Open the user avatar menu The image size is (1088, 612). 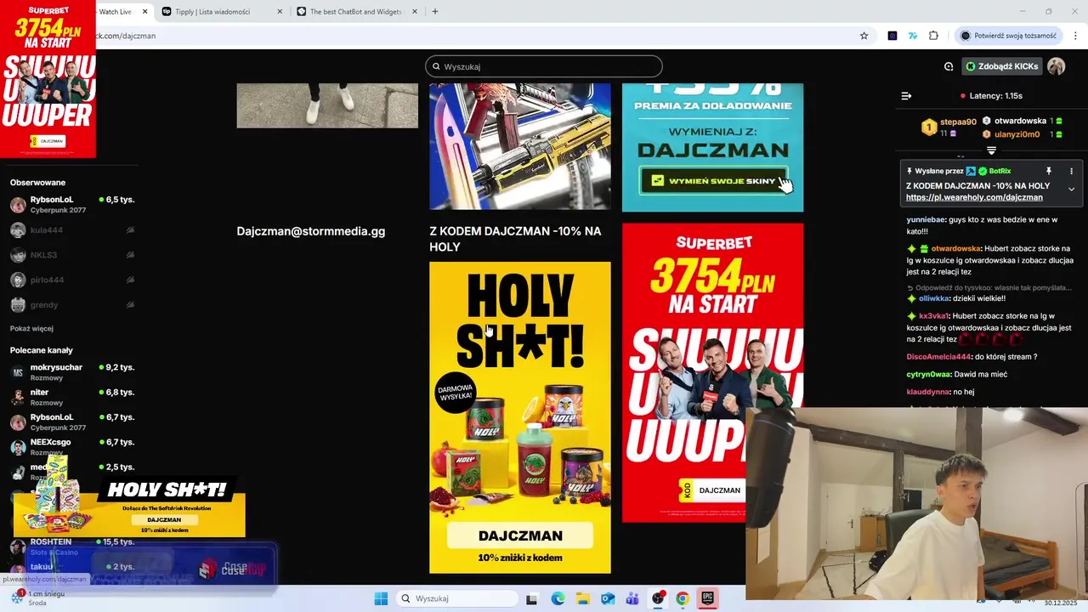click(1057, 66)
